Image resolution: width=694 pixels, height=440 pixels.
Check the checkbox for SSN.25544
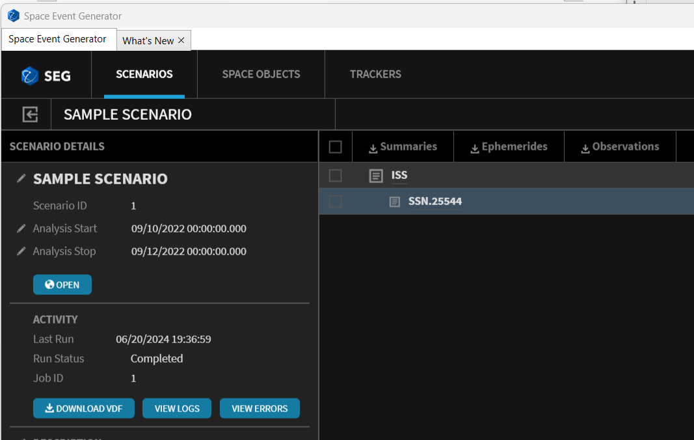(336, 202)
